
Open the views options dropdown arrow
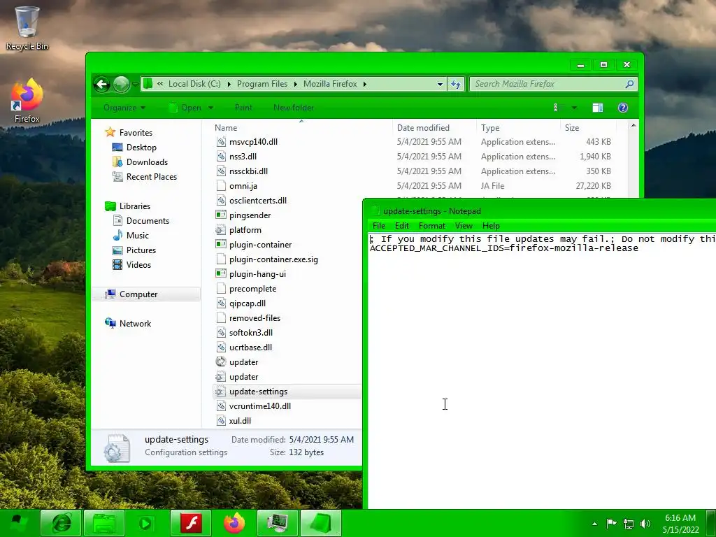(x=575, y=108)
